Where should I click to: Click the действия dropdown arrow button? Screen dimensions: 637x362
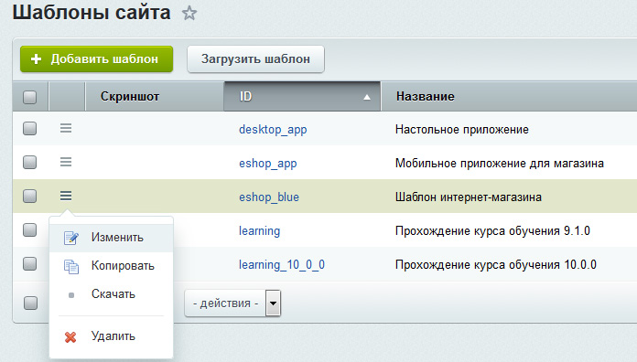[x=273, y=303]
